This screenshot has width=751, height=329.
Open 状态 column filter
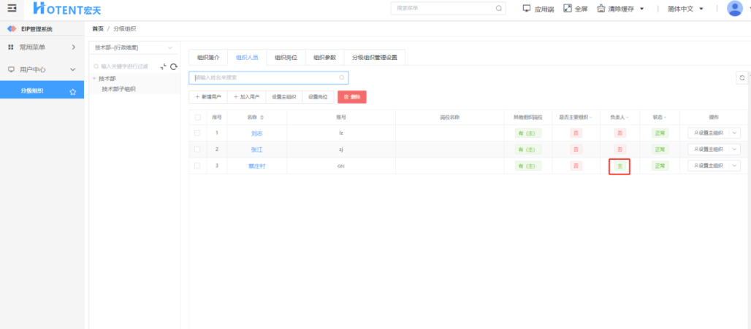click(x=665, y=117)
